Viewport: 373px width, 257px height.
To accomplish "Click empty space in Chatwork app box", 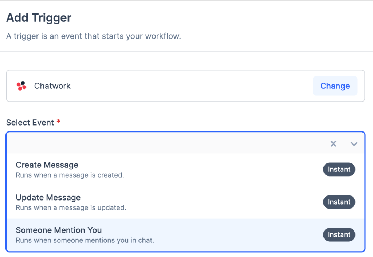I will [189, 86].
